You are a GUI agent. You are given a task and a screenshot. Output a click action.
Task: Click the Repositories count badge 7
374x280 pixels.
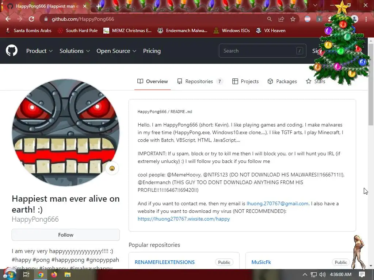pos(220,81)
